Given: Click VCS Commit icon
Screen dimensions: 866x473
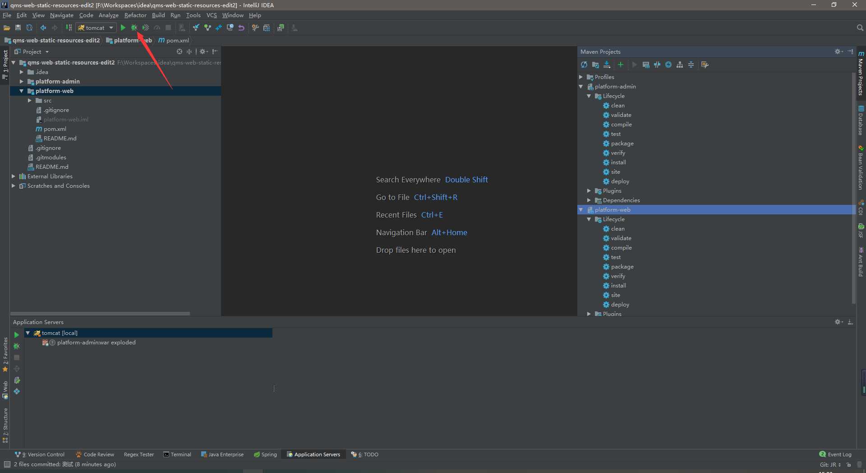Looking at the screenshot, I should [207, 28].
